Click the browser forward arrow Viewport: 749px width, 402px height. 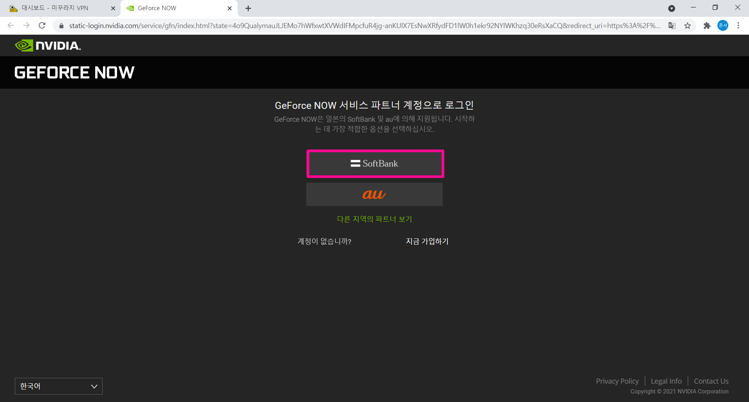coord(26,25)
